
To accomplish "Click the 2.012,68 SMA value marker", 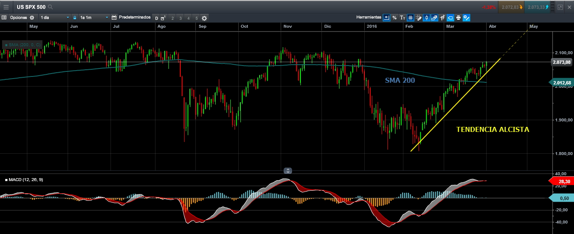I will (x=561, y=83).
